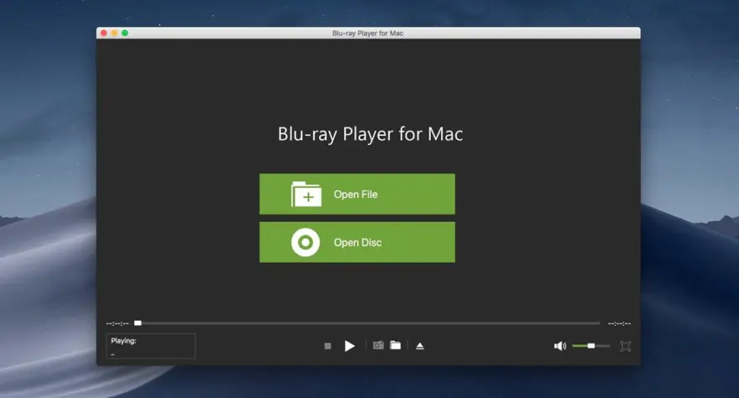Click the playback progress bar handle
The image size is (739, 398).
[x=138, y=323]
